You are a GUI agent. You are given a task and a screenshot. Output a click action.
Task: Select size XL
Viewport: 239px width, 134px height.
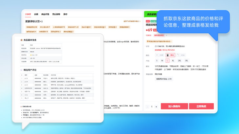click(x=173, y=60)
